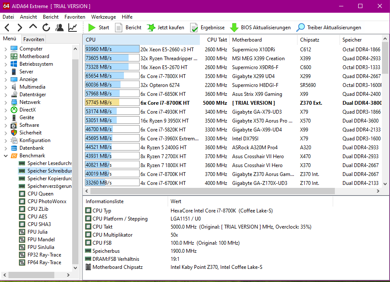Click the Wert column header
Screen dimensions: 390x282
pyautogui.click(x=250, y=201)
